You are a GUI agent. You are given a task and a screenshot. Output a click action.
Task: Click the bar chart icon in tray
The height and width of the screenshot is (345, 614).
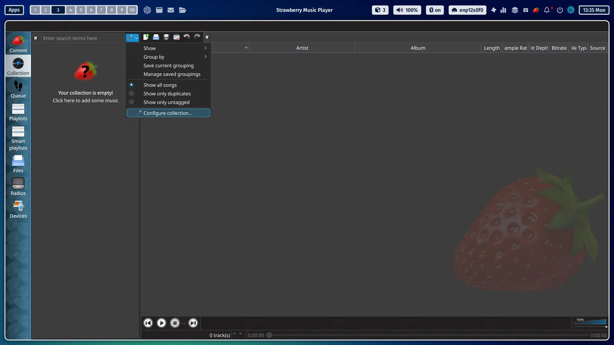coord(503,10)
